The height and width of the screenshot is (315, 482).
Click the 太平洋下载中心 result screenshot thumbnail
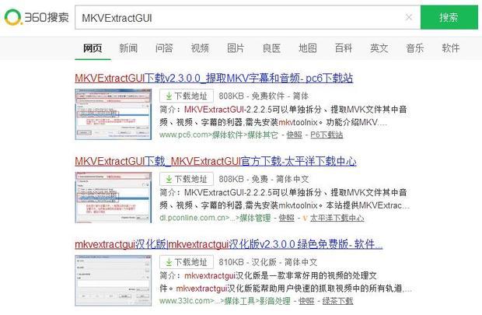click(114, 198)
